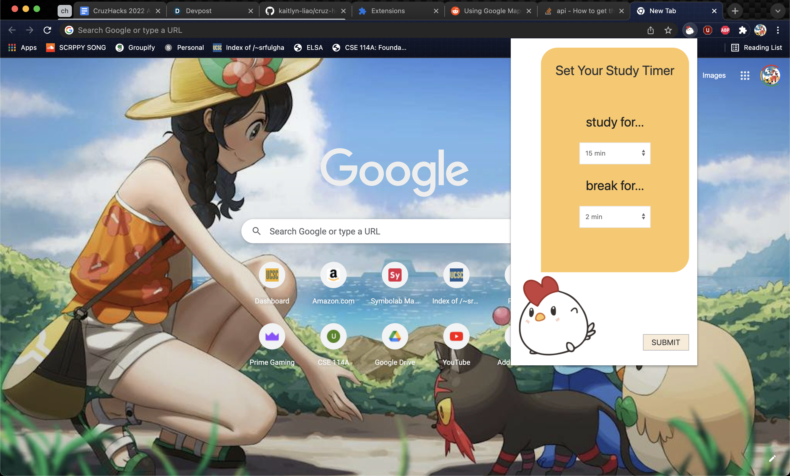Reload the page with the refresh icon
Screen dimensions: 790x476
[x=47, y=30]
